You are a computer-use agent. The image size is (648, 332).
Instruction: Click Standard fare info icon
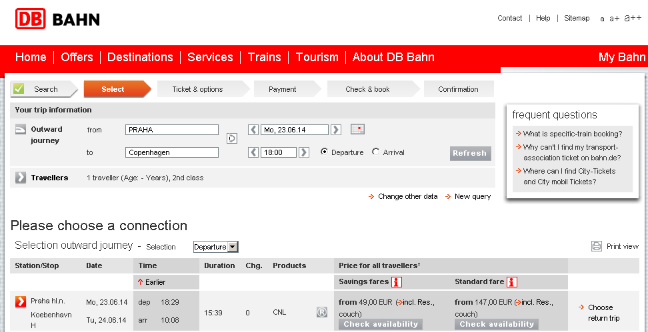[x=512, y=282]
